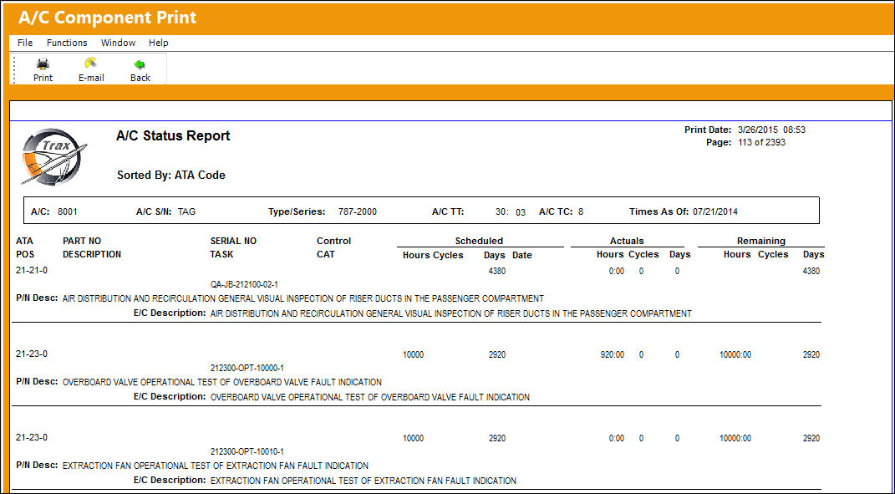
Task: Click the Print label in the toolbar
Action: (x=43, y=78)
